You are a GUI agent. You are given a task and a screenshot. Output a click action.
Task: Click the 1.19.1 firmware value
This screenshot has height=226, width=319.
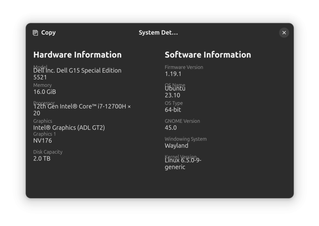[173, 74]
